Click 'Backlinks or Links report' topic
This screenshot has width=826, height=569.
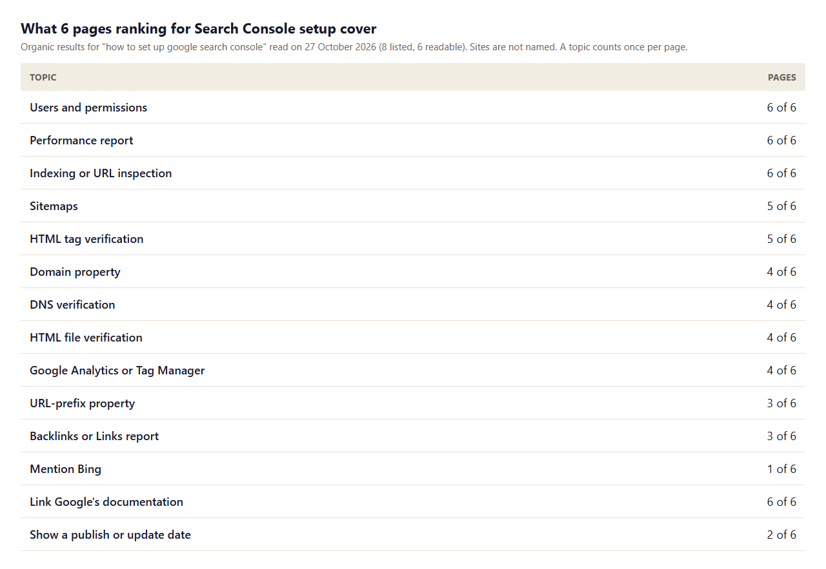tap(94, 436)
